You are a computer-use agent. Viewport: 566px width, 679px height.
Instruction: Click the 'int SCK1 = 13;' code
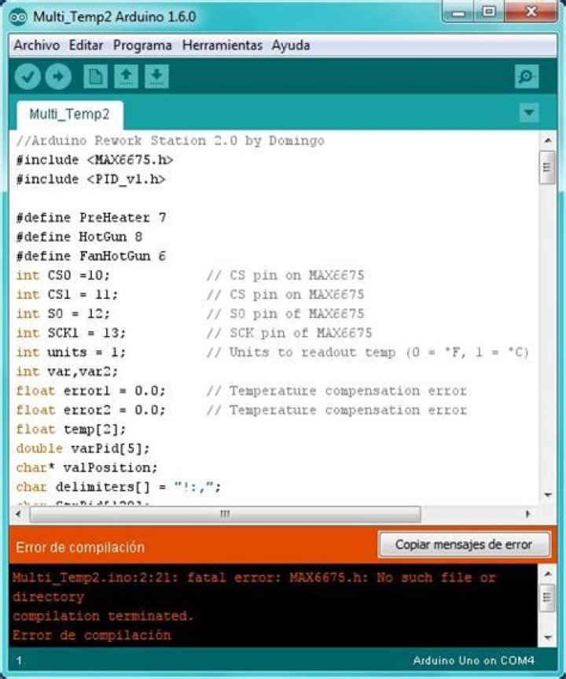(x=71, y=333)
